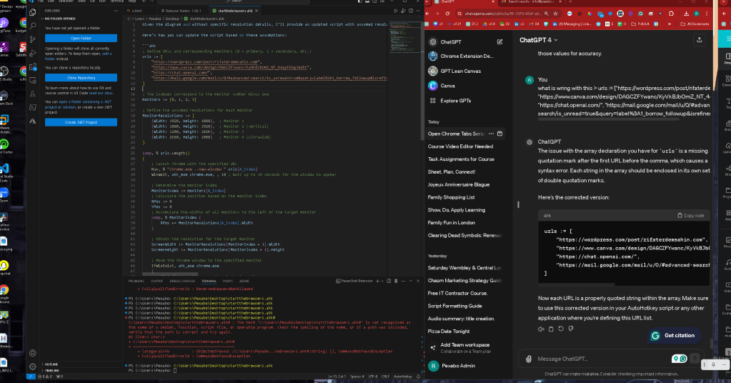Switch to the Problems panel tab
Image resolution: width=731 pixels, height=383 pixels.
pyautogui.click(x=136, y=281)
